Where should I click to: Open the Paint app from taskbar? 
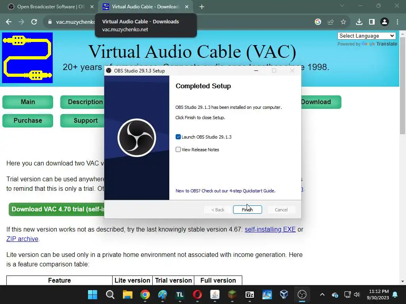[162, 294]
